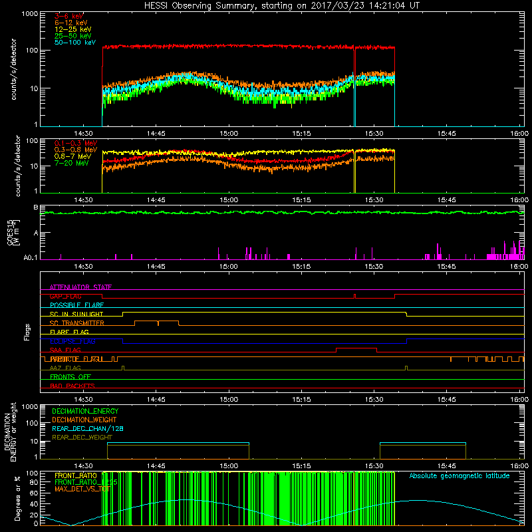Select the ECLIPSE_FLAG label
Screen dimensions: 532x532
coord(72,341)
